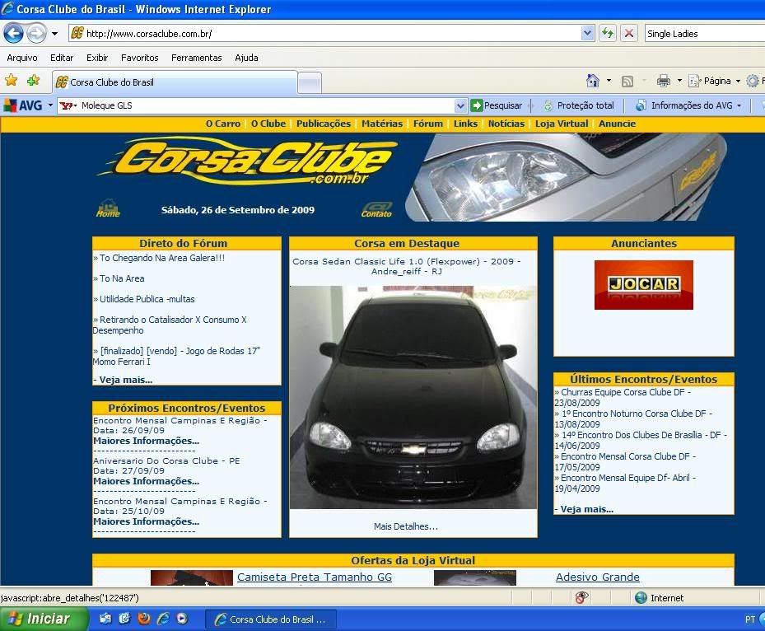Expand the address bar URL dropdown

587,34
